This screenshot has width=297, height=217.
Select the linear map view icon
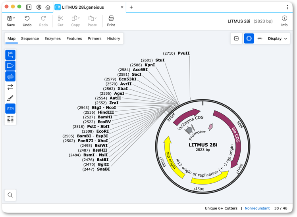[x=260, y=38]
